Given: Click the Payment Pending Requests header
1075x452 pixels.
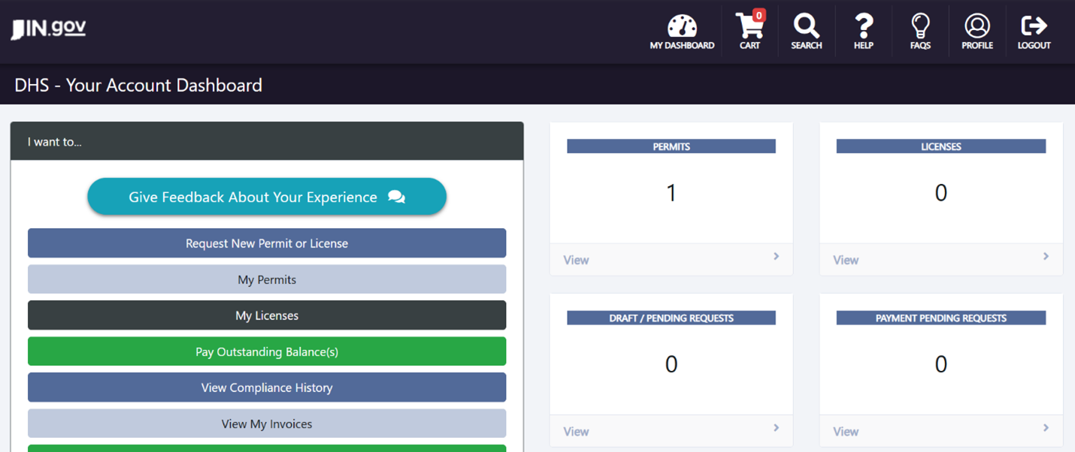Looking at the screenshot, I should (940, 318).
